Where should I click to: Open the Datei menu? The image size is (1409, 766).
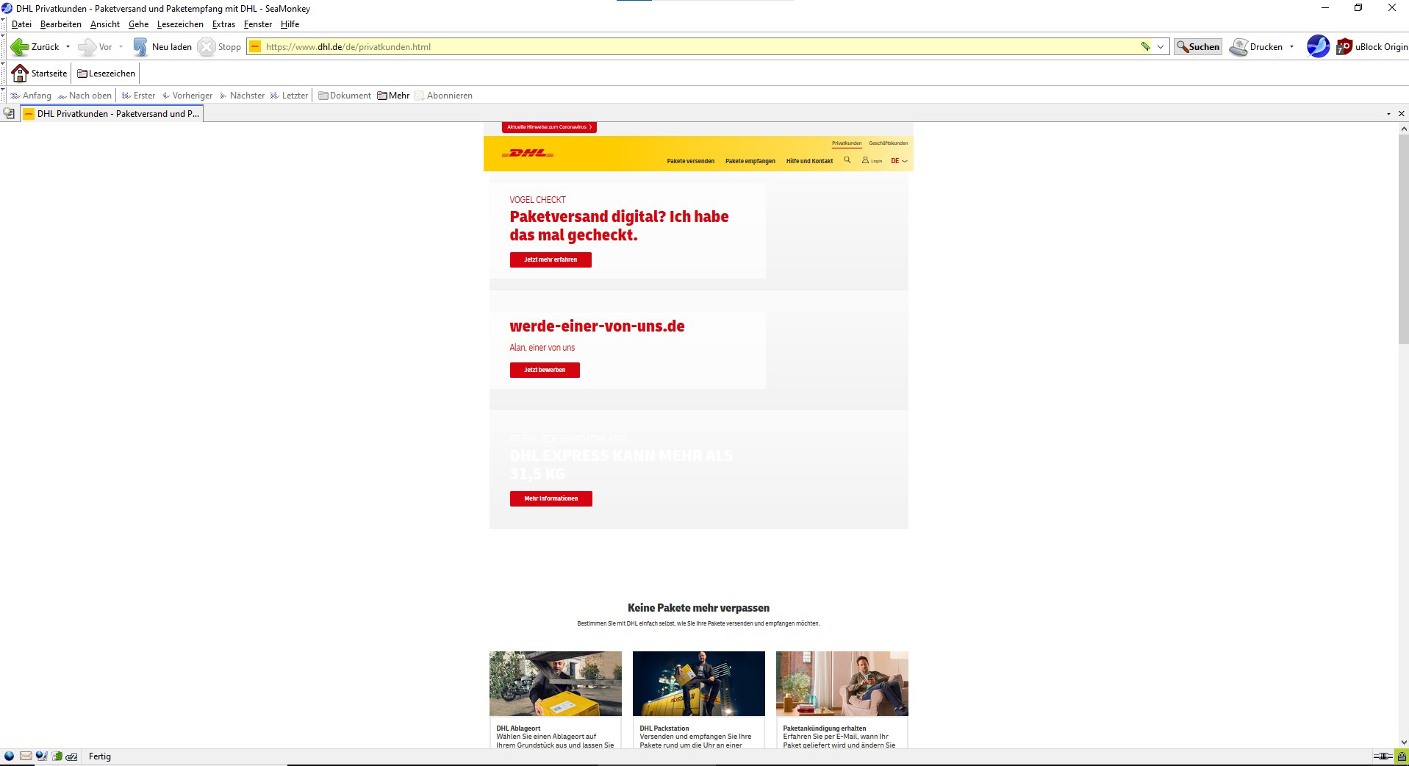21,24
